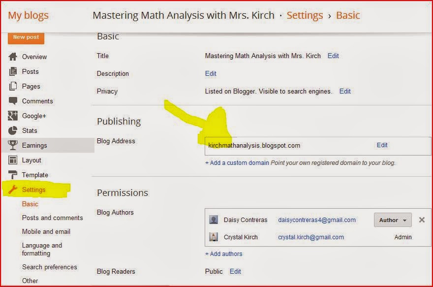Open Search preferences settings

click(50, 267)
